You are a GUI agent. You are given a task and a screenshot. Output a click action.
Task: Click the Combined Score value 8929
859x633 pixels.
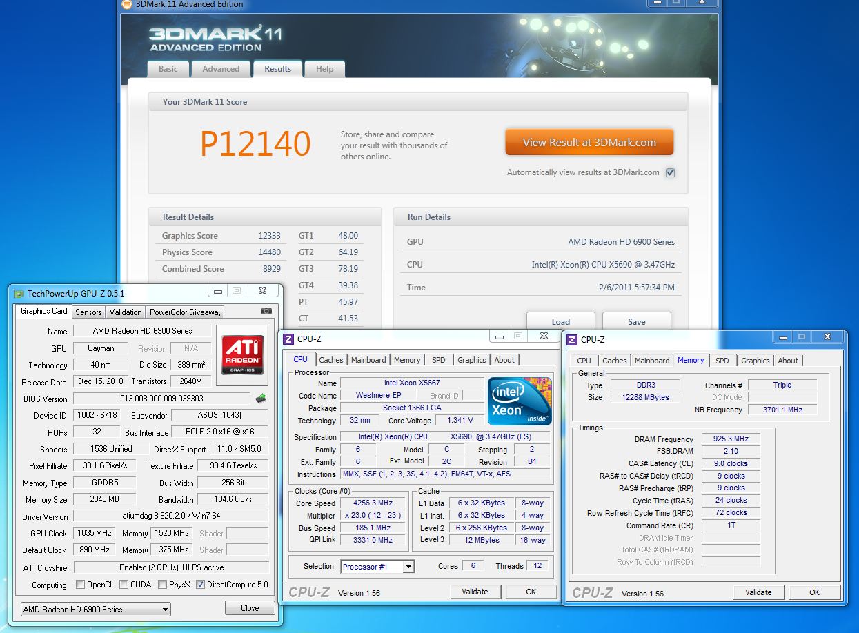pyautogui.click(x=271, y=269)
